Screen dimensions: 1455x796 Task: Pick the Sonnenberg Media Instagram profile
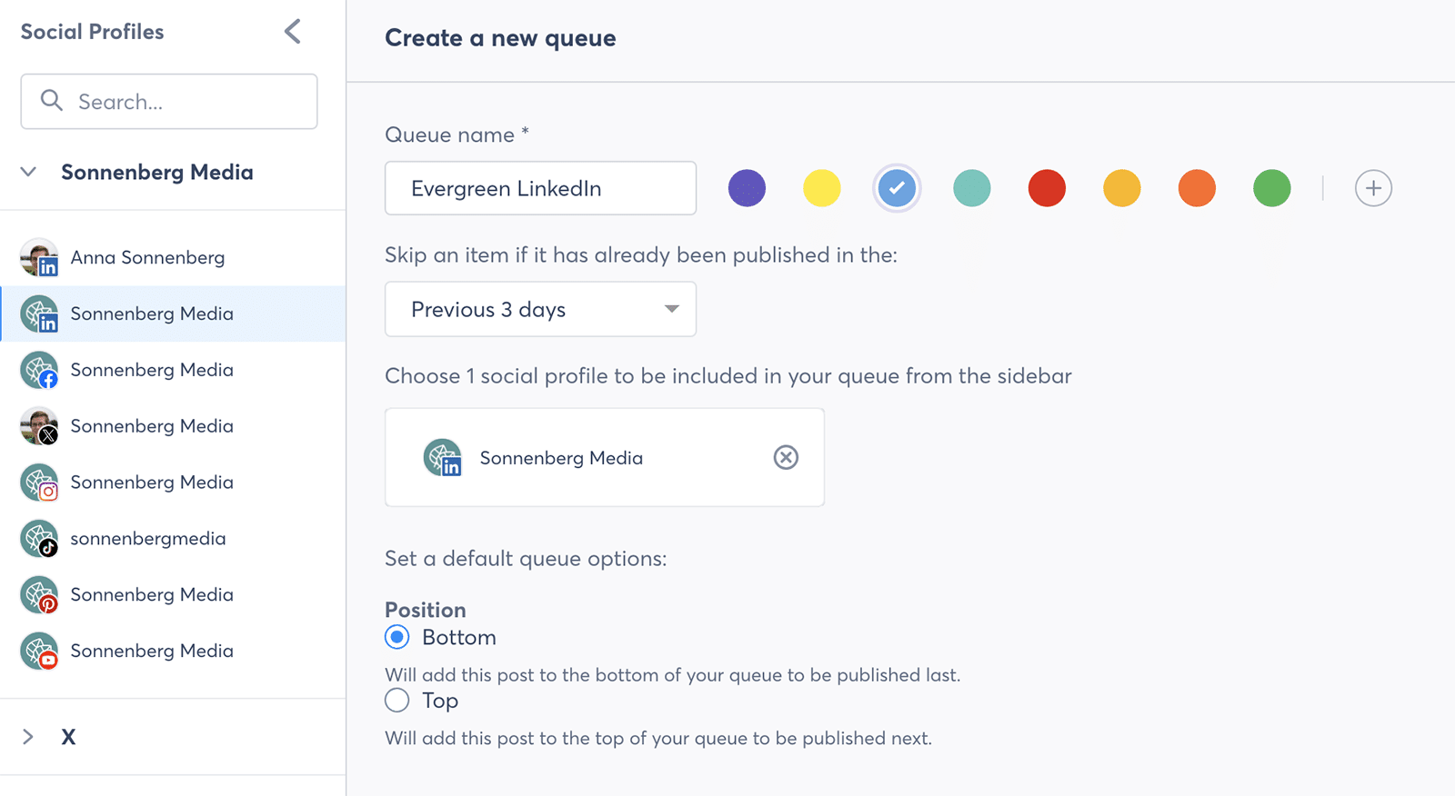151,483
